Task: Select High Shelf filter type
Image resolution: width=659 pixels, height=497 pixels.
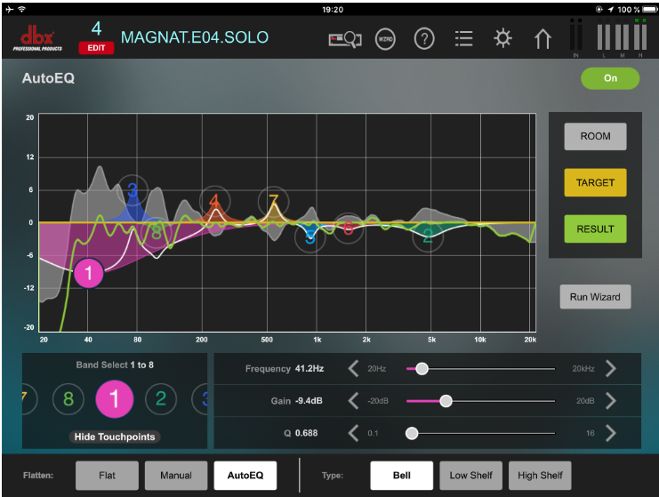Action: [x=540, y=476]
